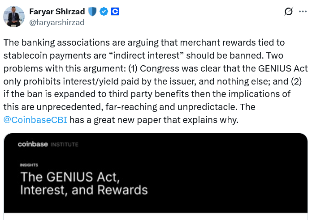Follow the @CoinbaseCBI mention link
Viewport: 312px width, 220px height.
[x=35, y=120]
